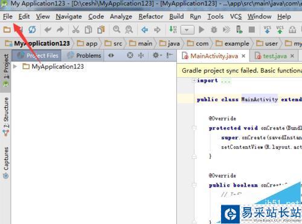Viewport: 302px width, 224px height.
Task: Click the Find magnifier icon
Action: (x=117, y=30)
